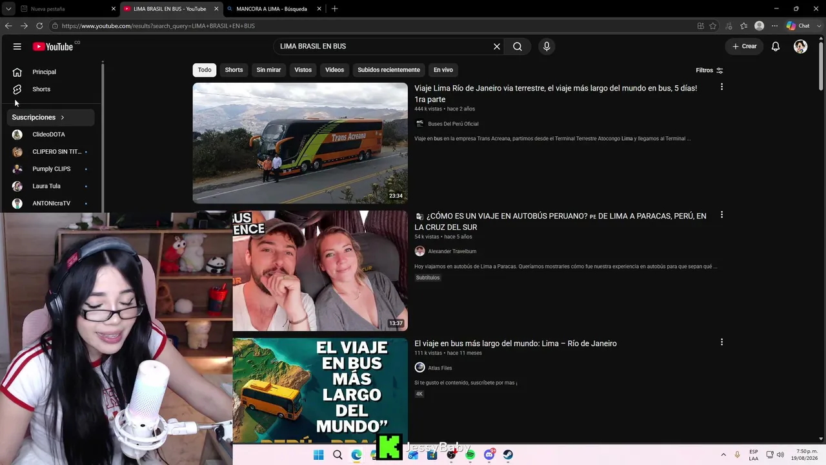This screenshot has height=465, width=826.
Task: Open more options for the Atlas Files video
Action: [x=721, y=342]
